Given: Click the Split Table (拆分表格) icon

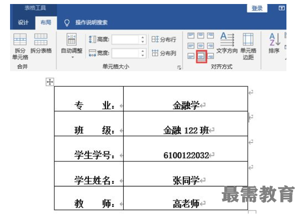Looking at the screenshot, I should [41, 39].
